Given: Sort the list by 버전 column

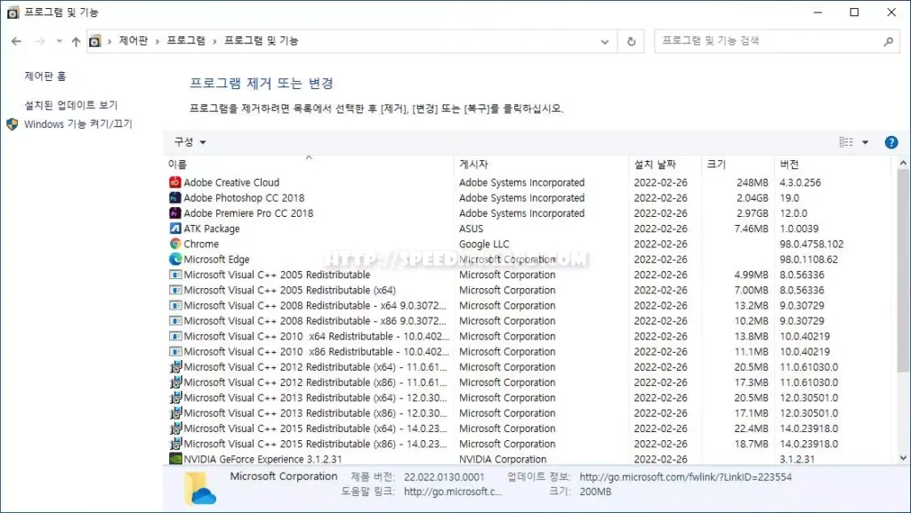Looking at the screenshot, I should pyautogui.click(x=832, y=164).
